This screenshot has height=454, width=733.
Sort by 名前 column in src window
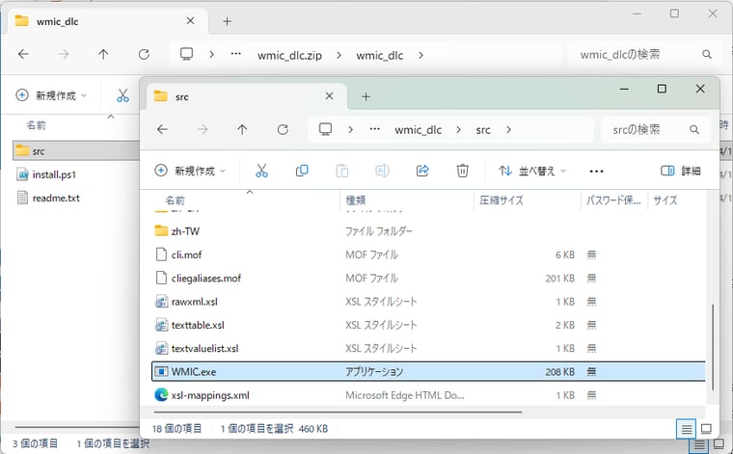175,200
